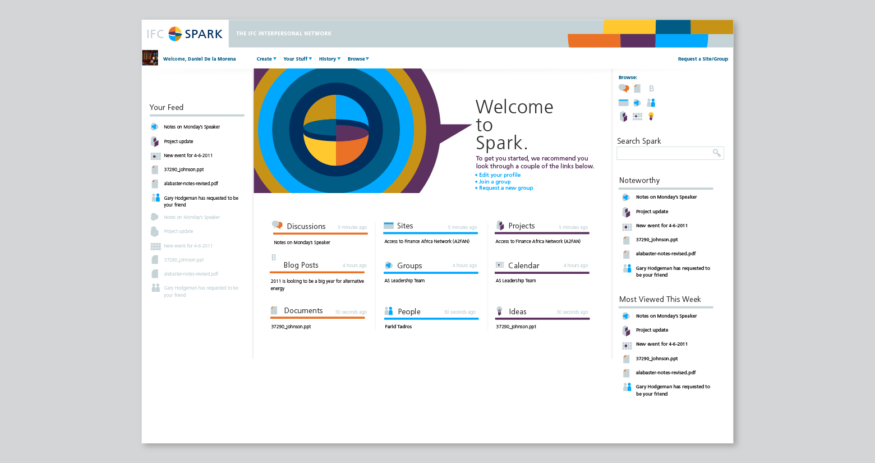Open Discussions from the Browse icon panel
875x463 pixels.
pyautogui.click(x=624, y=88)
